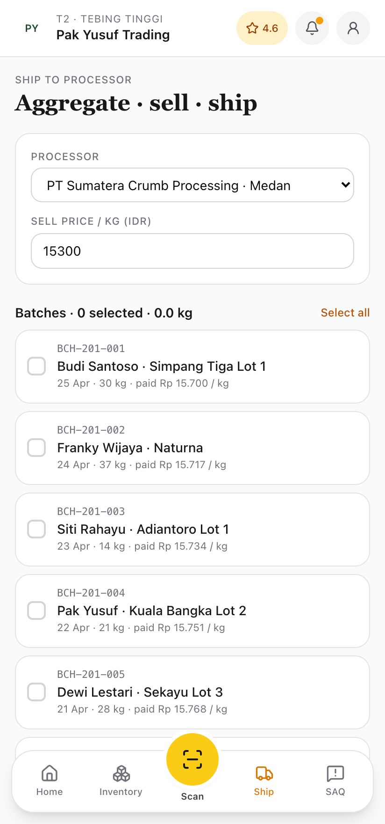This screenshot has height=824, width=385.
Task: Check batch BCH-201-001 Budi Santoso
Action: click(36, 366)
